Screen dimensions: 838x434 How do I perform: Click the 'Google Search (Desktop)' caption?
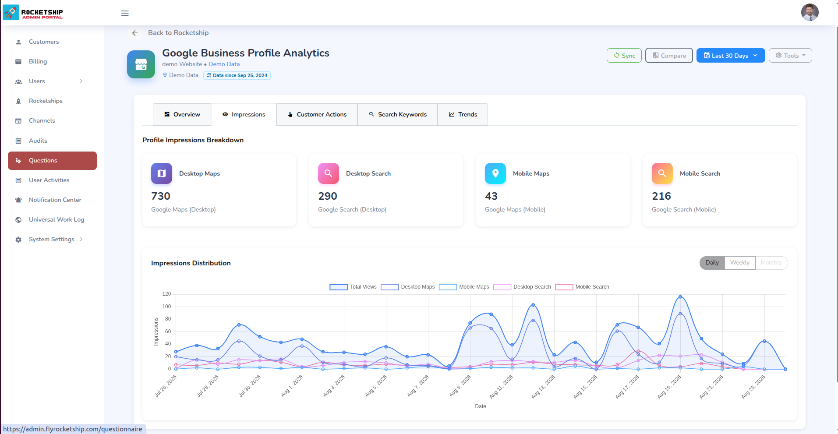pos(352,210)
